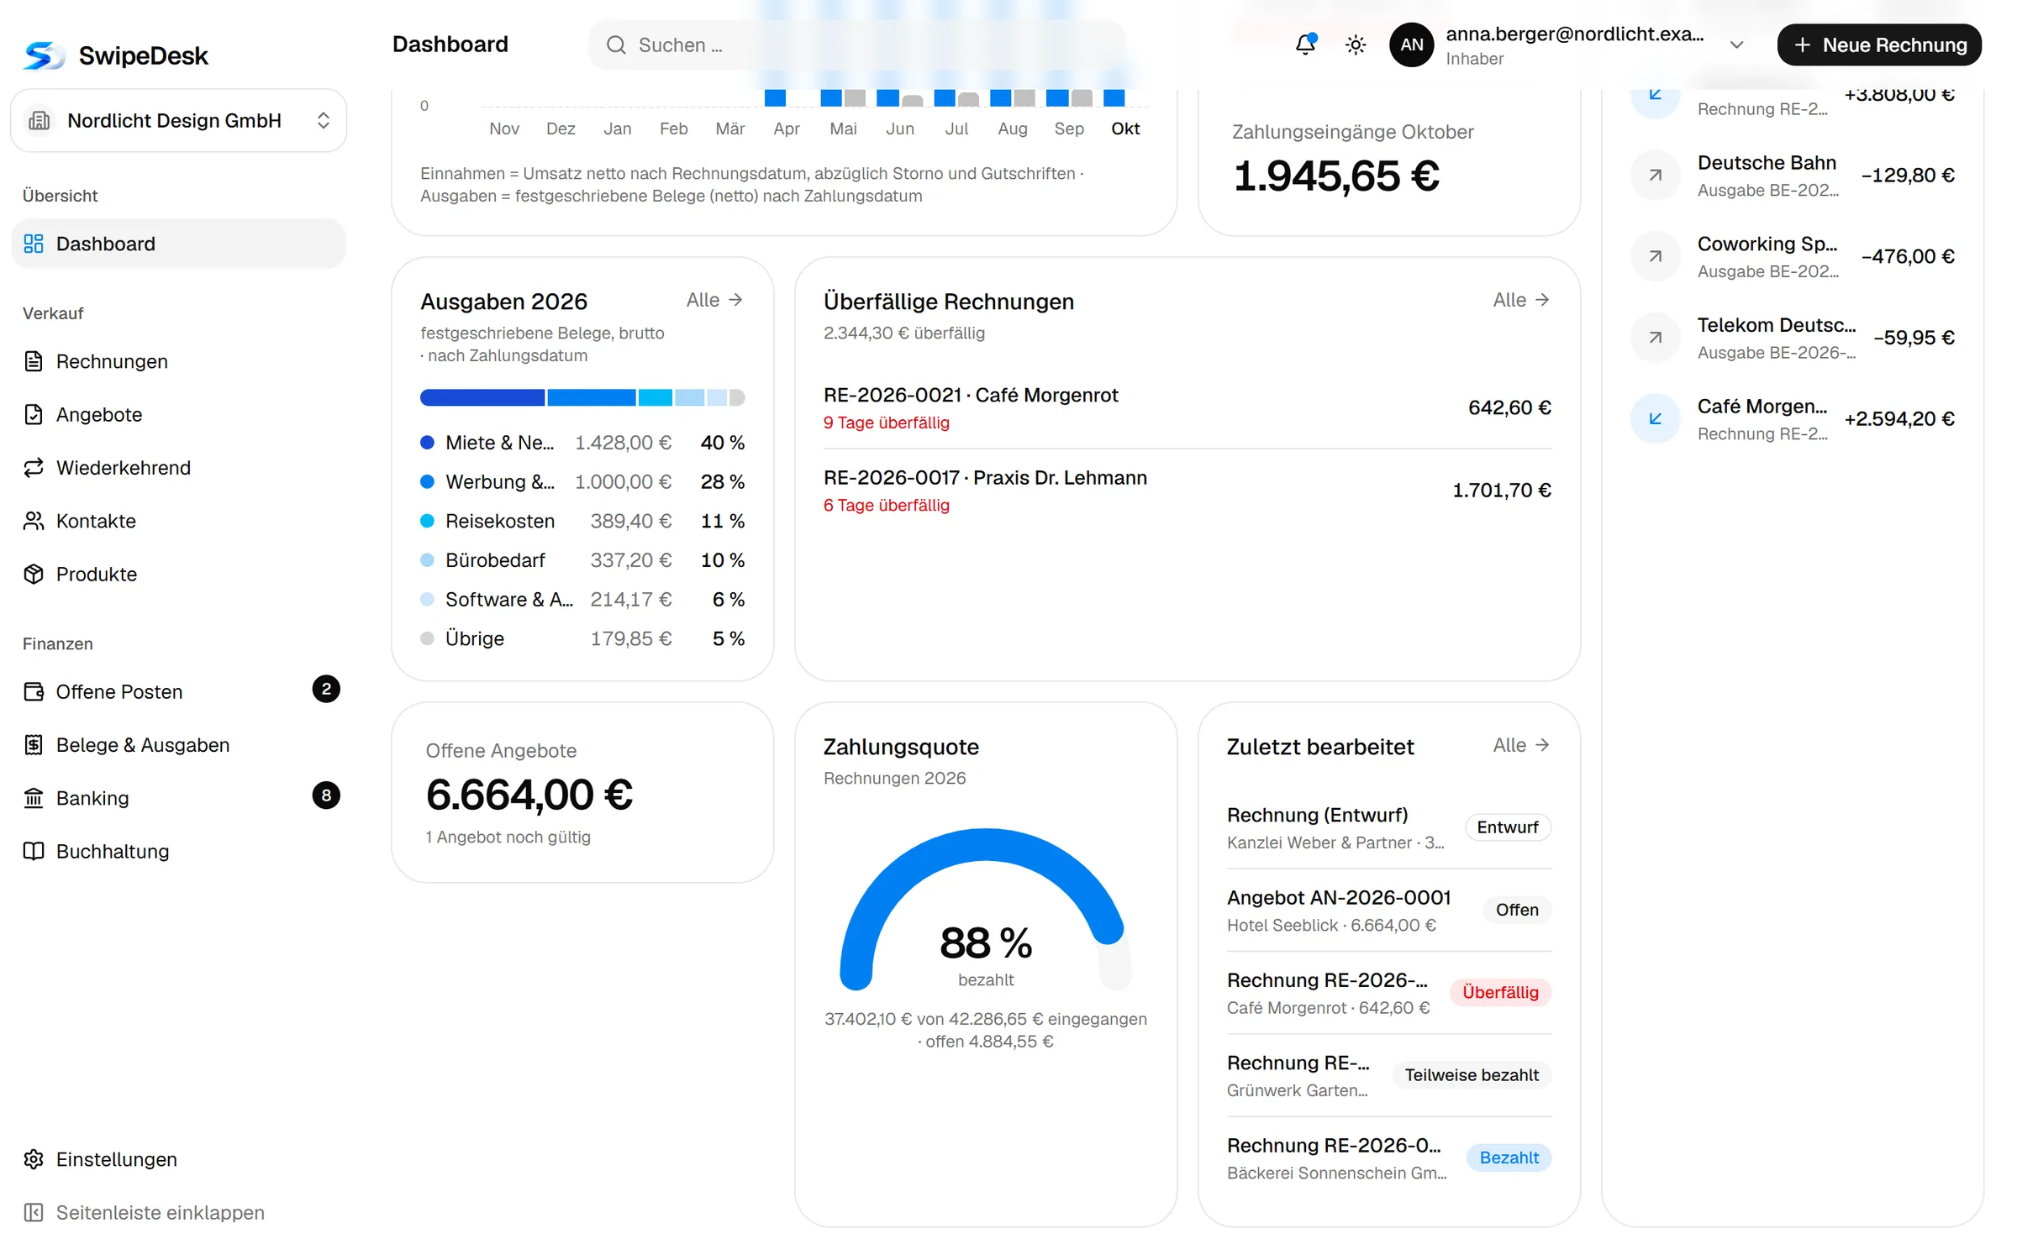Click the Neue Rechnung button
Image resolution: width=2017 pixels, height=1260 pixels.
tap(1879, 45)
